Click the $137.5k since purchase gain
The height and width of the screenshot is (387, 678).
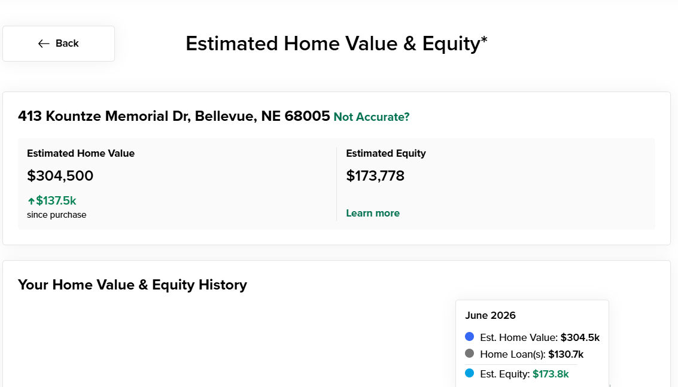56,200
